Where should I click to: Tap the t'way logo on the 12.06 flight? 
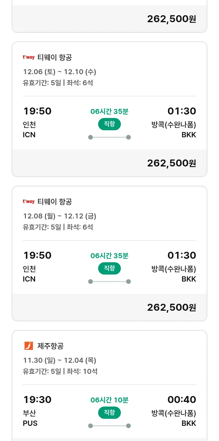point(29,57)
